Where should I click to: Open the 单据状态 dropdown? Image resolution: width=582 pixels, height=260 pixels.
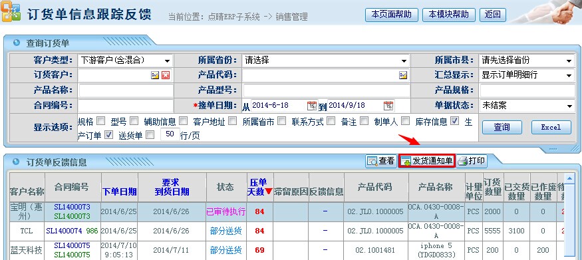[527, 106]
